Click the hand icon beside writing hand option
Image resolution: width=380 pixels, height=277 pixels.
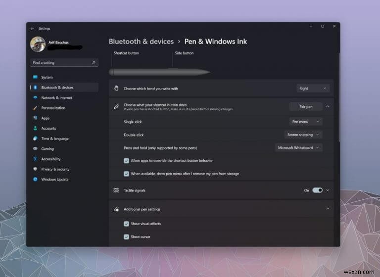(x=116, y=88)
